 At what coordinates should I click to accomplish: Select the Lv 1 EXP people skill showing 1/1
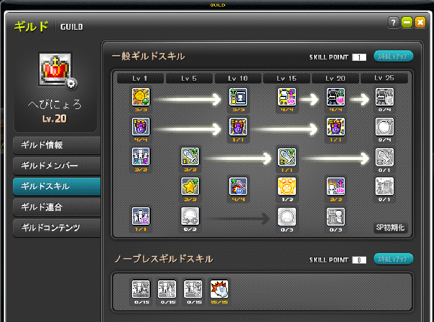pos(141,216)
